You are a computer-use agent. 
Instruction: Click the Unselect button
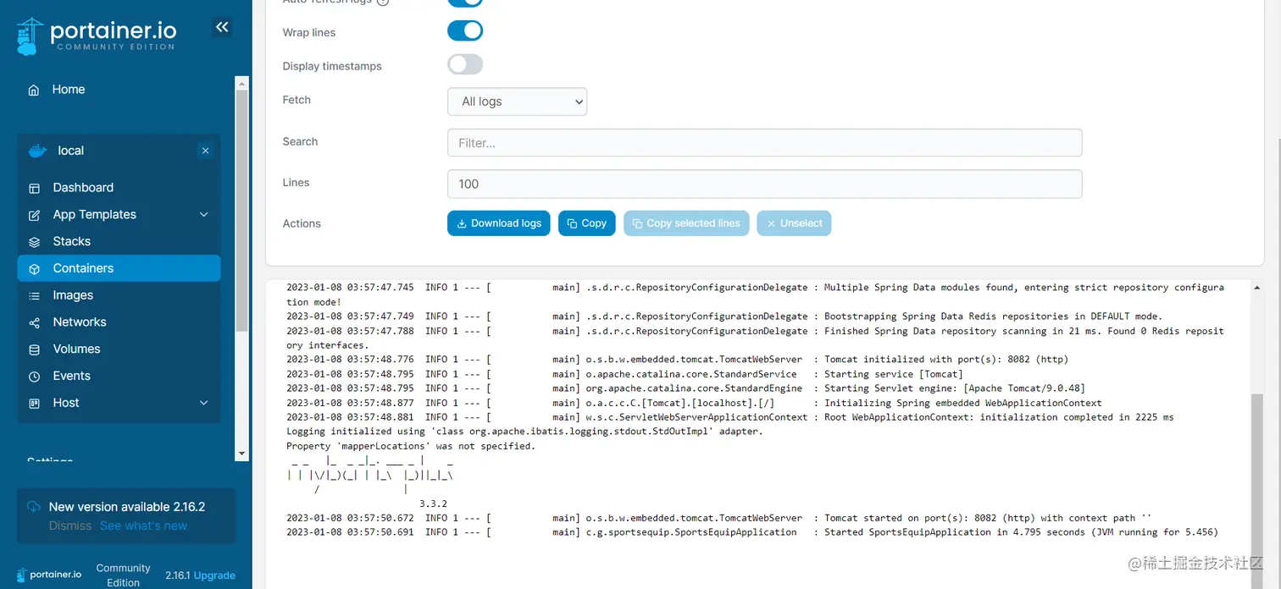(x=794, y=223)
